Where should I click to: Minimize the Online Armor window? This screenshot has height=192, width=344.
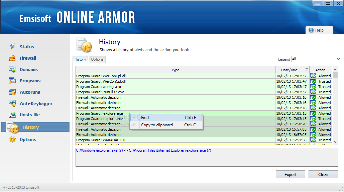tap(318, 3)
